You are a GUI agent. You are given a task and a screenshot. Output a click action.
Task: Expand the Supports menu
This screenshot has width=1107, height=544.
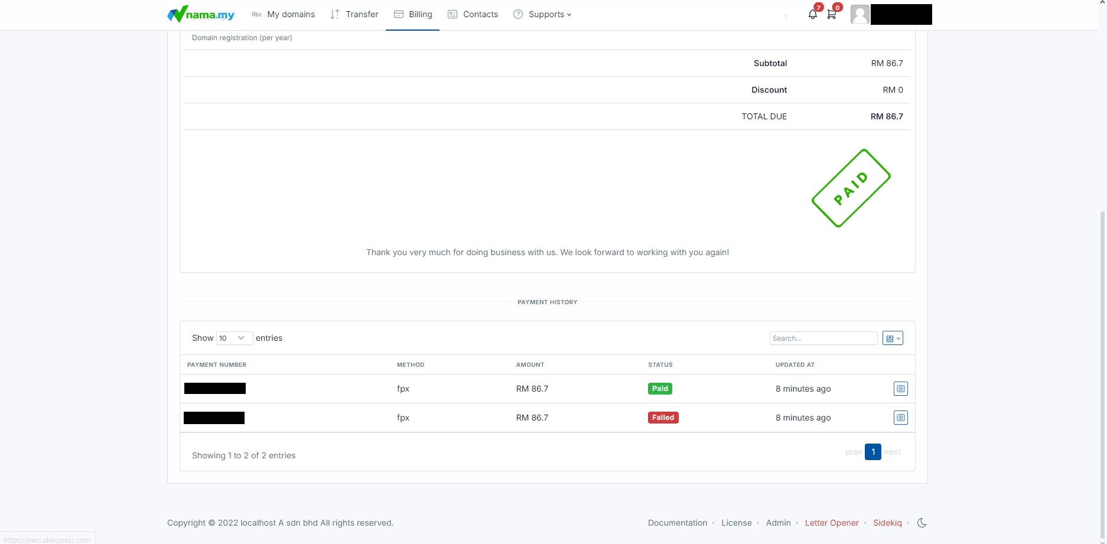point(542,14)
